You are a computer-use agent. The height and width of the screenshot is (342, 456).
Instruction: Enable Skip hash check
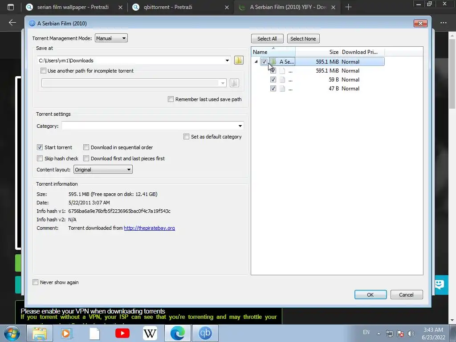(x=40, y=159)
